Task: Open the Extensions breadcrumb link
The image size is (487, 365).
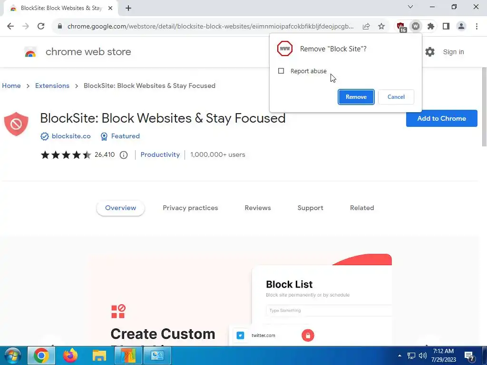Action: (x=52, y=86)
